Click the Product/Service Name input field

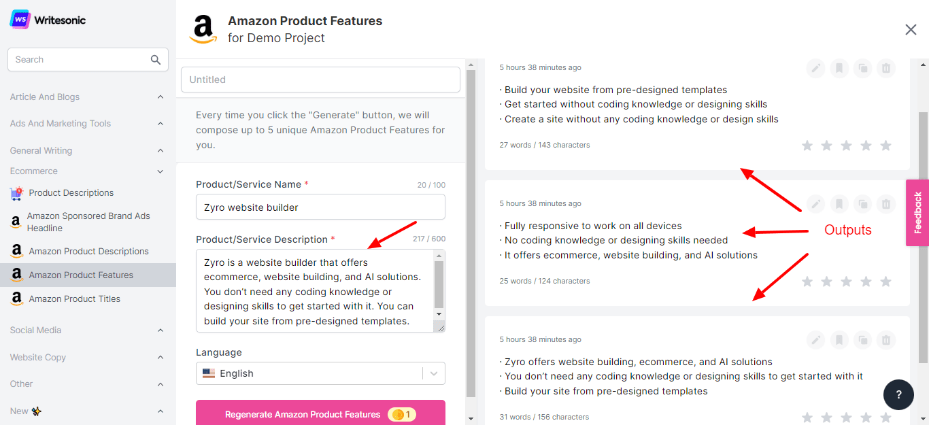(320, 207)
